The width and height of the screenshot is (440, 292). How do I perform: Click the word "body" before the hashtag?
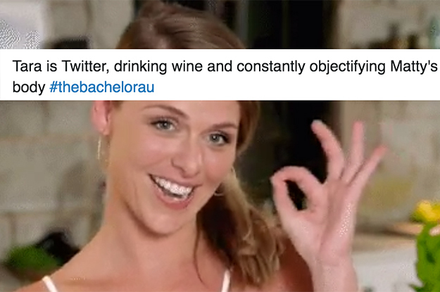29,87
